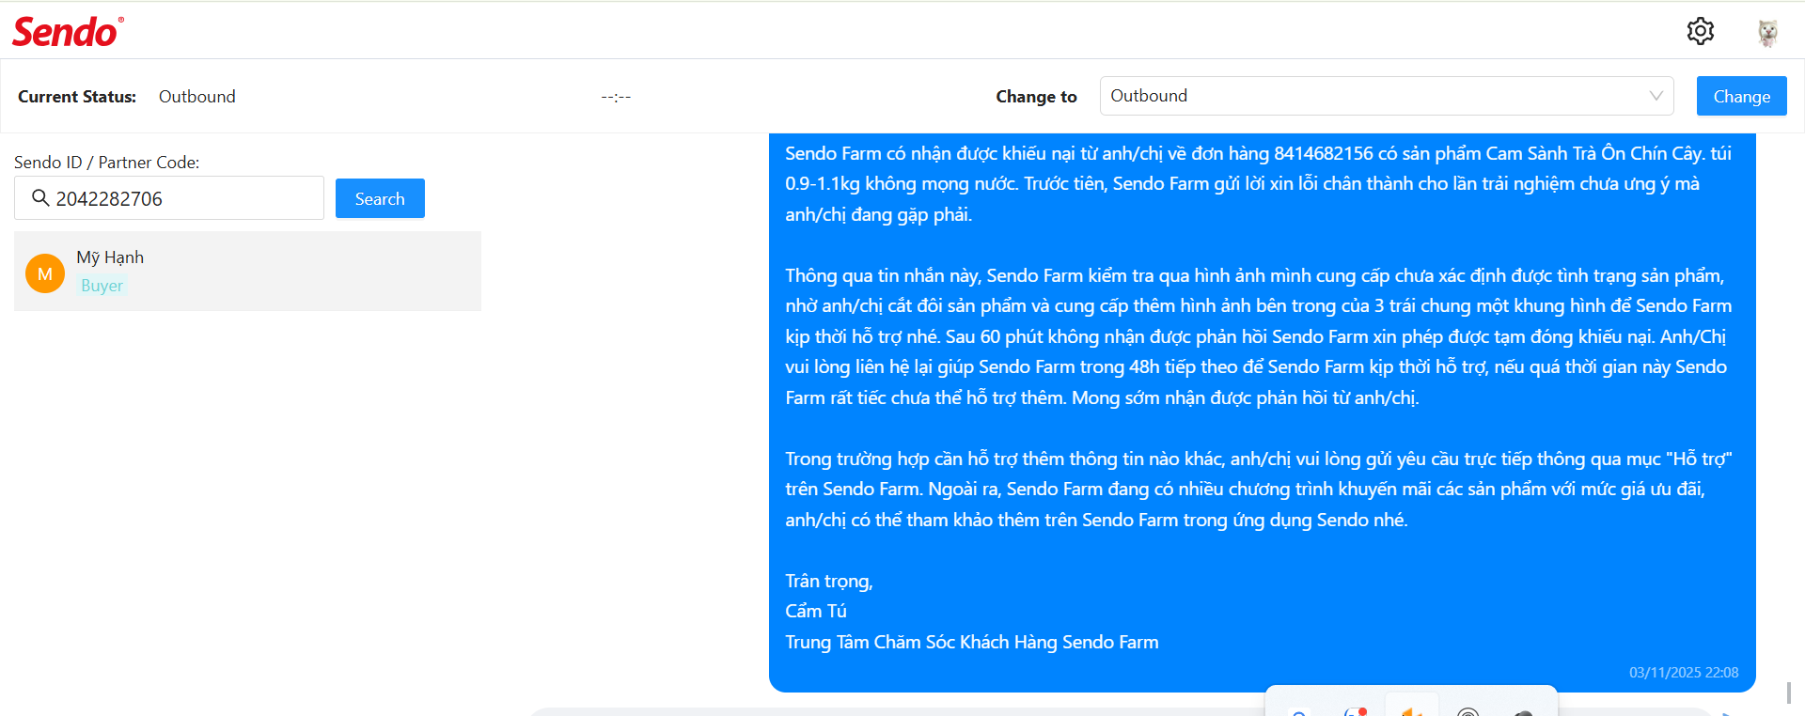Screen dimensions: 1805x716
Task: Click order number 8414682156 in message
Action: (x=1323, y=153)
